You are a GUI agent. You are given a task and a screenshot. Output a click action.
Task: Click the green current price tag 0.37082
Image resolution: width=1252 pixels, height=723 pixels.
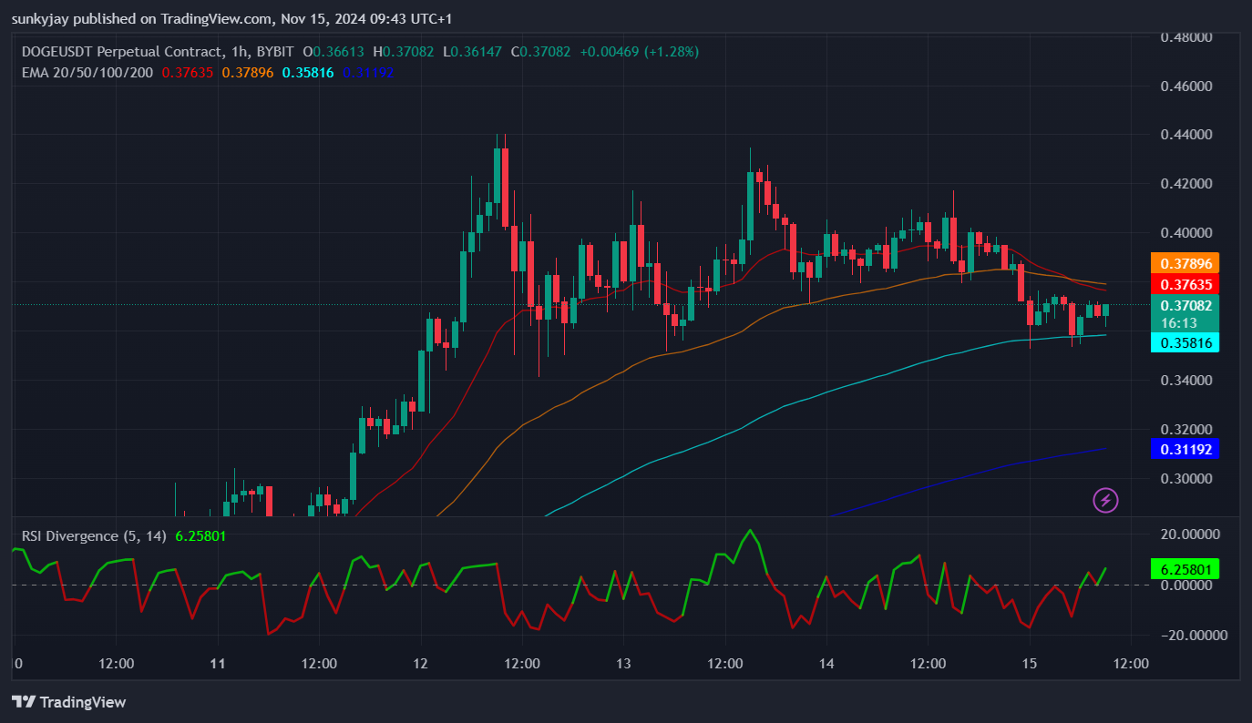point(1185,306)
